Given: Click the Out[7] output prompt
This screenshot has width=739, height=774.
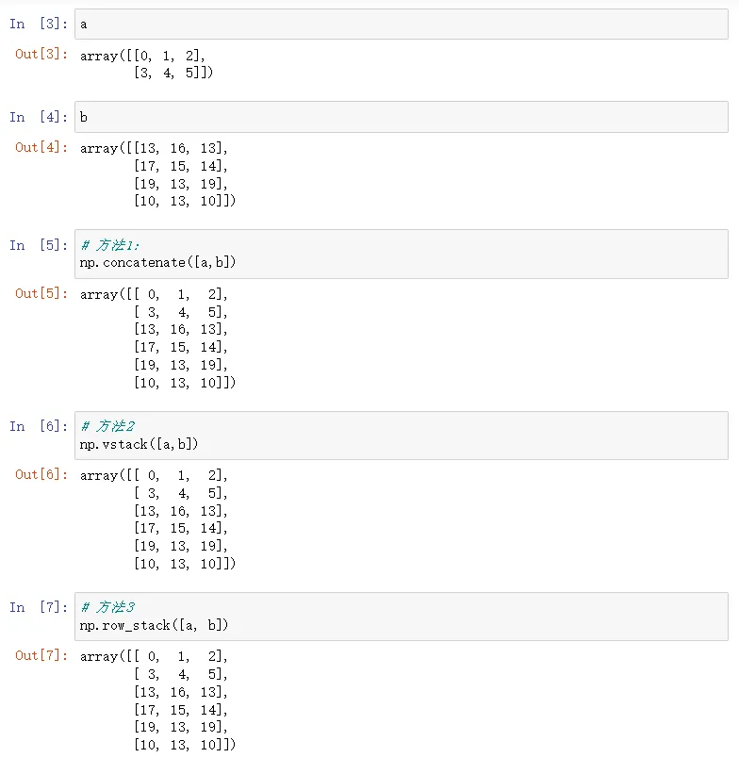Looking at the screenshot, I should coord(41,656).
